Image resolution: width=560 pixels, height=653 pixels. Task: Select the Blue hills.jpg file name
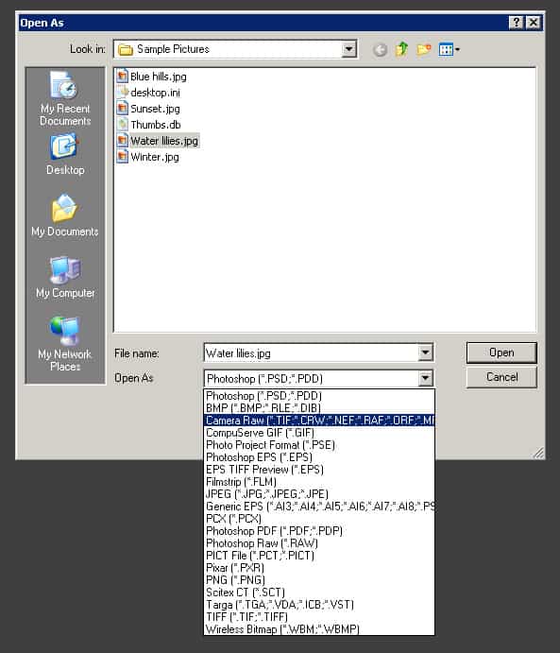point(159,77)
